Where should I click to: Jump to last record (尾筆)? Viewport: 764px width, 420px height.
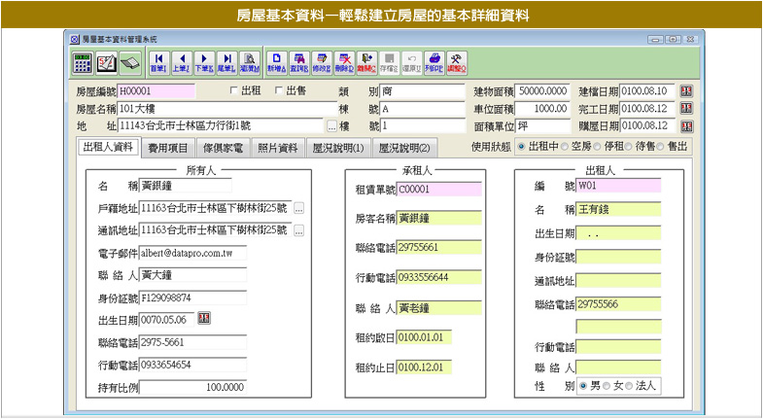pyautogui.click(x=226, y=63)
